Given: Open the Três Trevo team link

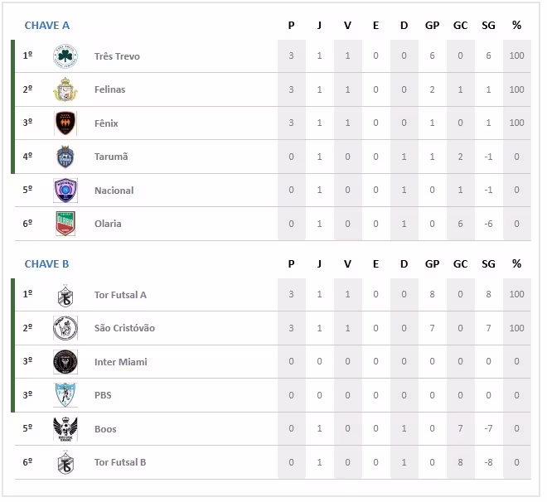Looking at the screenshot, I should click(x=117, y=56).
